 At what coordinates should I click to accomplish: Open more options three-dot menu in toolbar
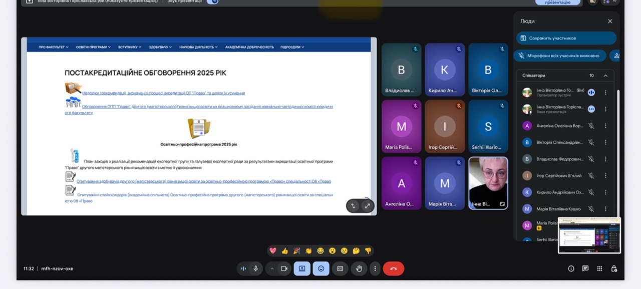click(375, 268)
